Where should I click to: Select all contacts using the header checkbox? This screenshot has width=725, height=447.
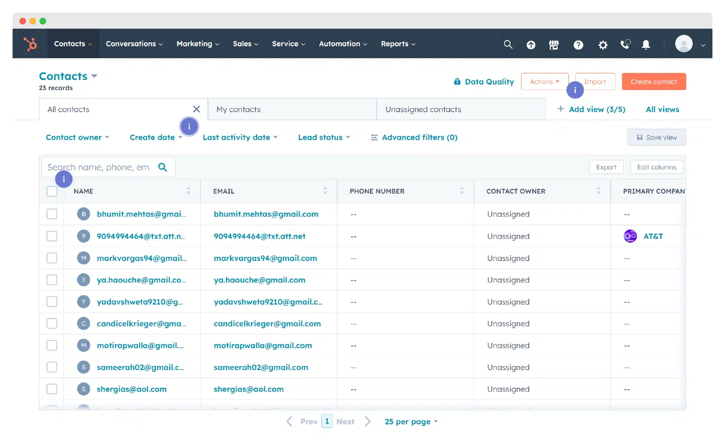click(x=52, y=191)
